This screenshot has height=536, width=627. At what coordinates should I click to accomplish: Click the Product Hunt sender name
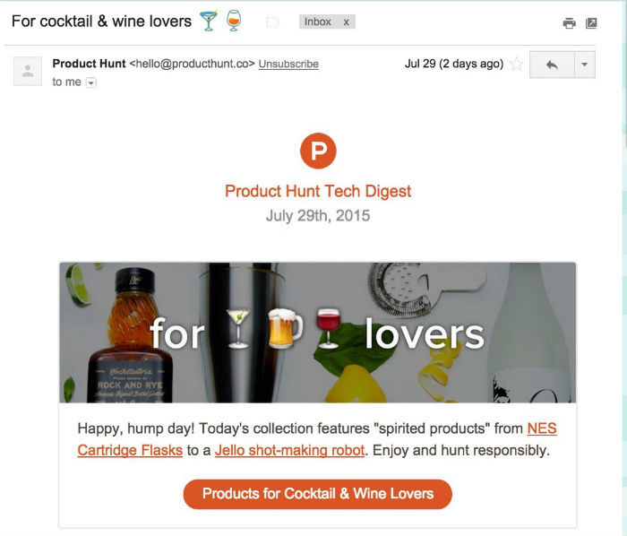click(x=89, y=64)
